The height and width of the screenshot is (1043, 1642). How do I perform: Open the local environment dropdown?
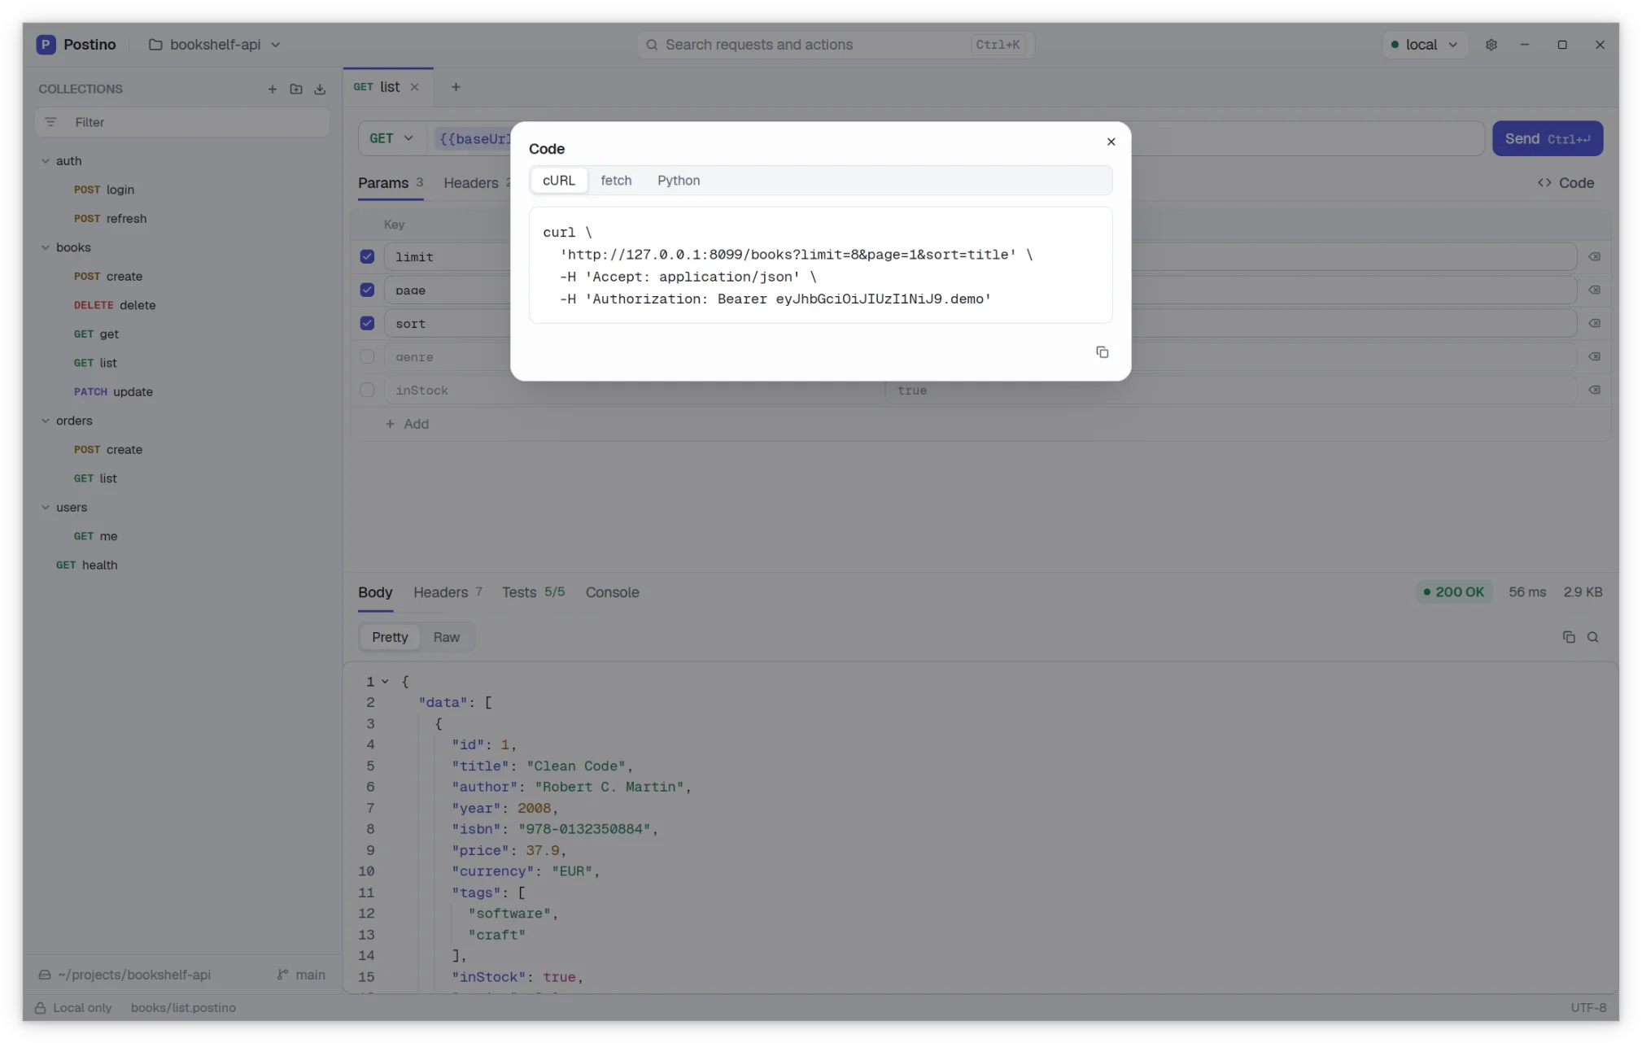(1424, 45)
